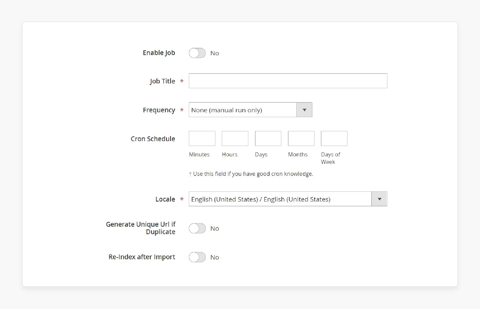Click the Hours caption under cron box
Screen dimensions: 480x309
point(230,154)
